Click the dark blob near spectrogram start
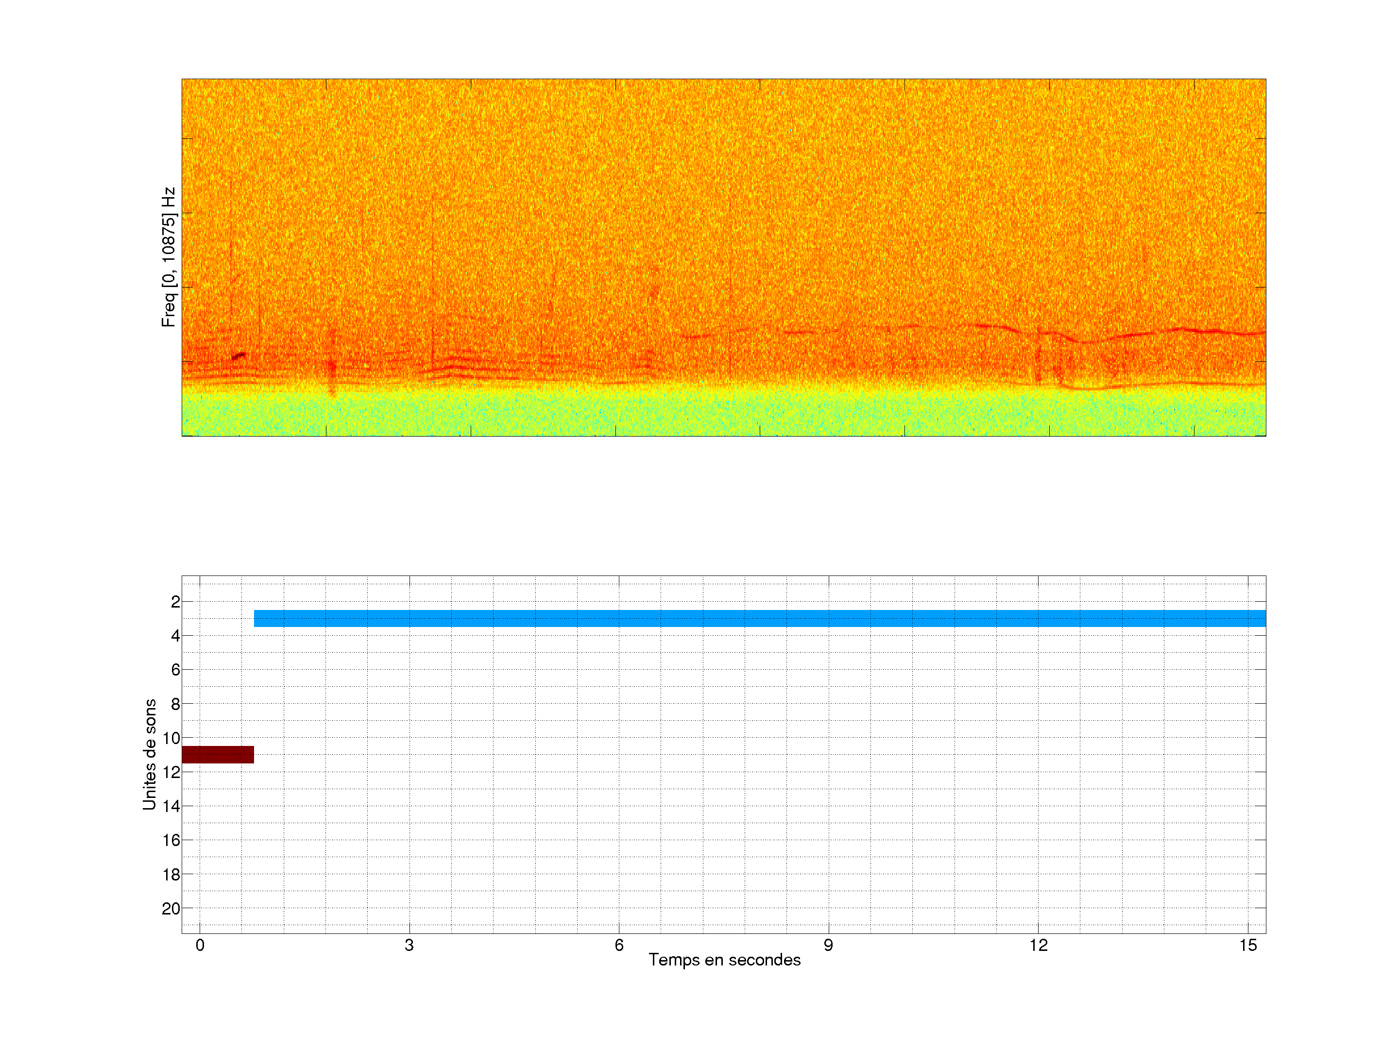Viewport: 1399px width, 1049px height. click(239, 356)
